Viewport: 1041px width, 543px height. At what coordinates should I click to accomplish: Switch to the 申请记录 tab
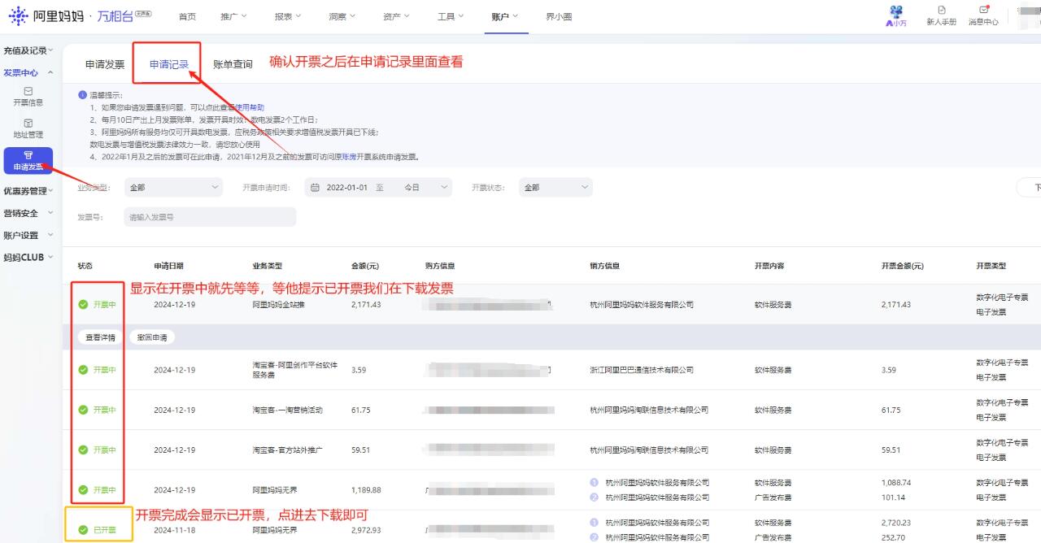pos(169,64)
